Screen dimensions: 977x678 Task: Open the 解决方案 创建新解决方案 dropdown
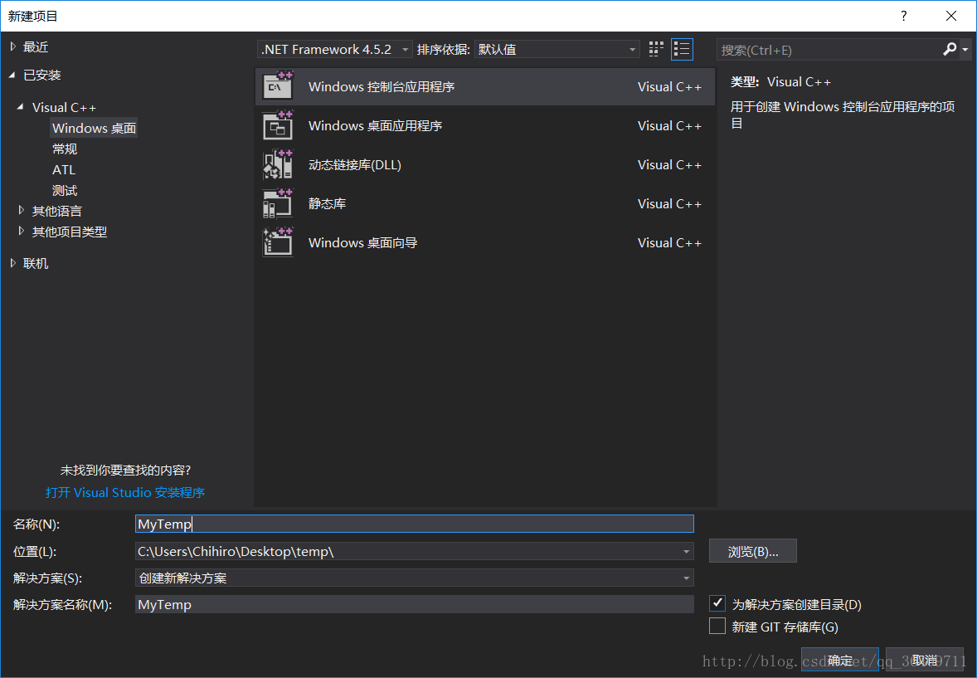415,578
